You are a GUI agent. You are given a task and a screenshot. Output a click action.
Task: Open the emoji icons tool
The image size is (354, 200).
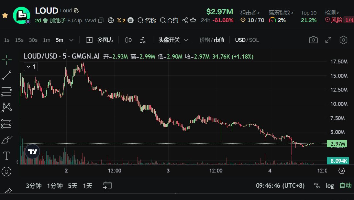(6, 172)
